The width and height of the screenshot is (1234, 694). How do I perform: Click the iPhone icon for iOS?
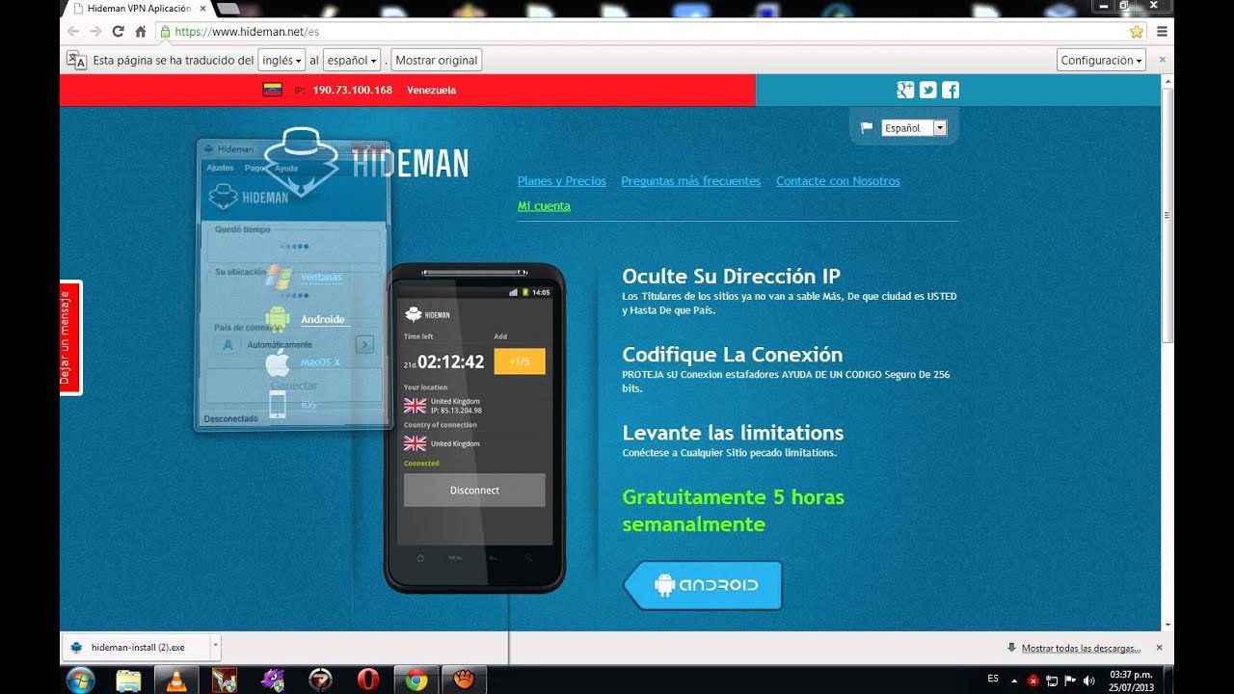(x=278, y=405)
